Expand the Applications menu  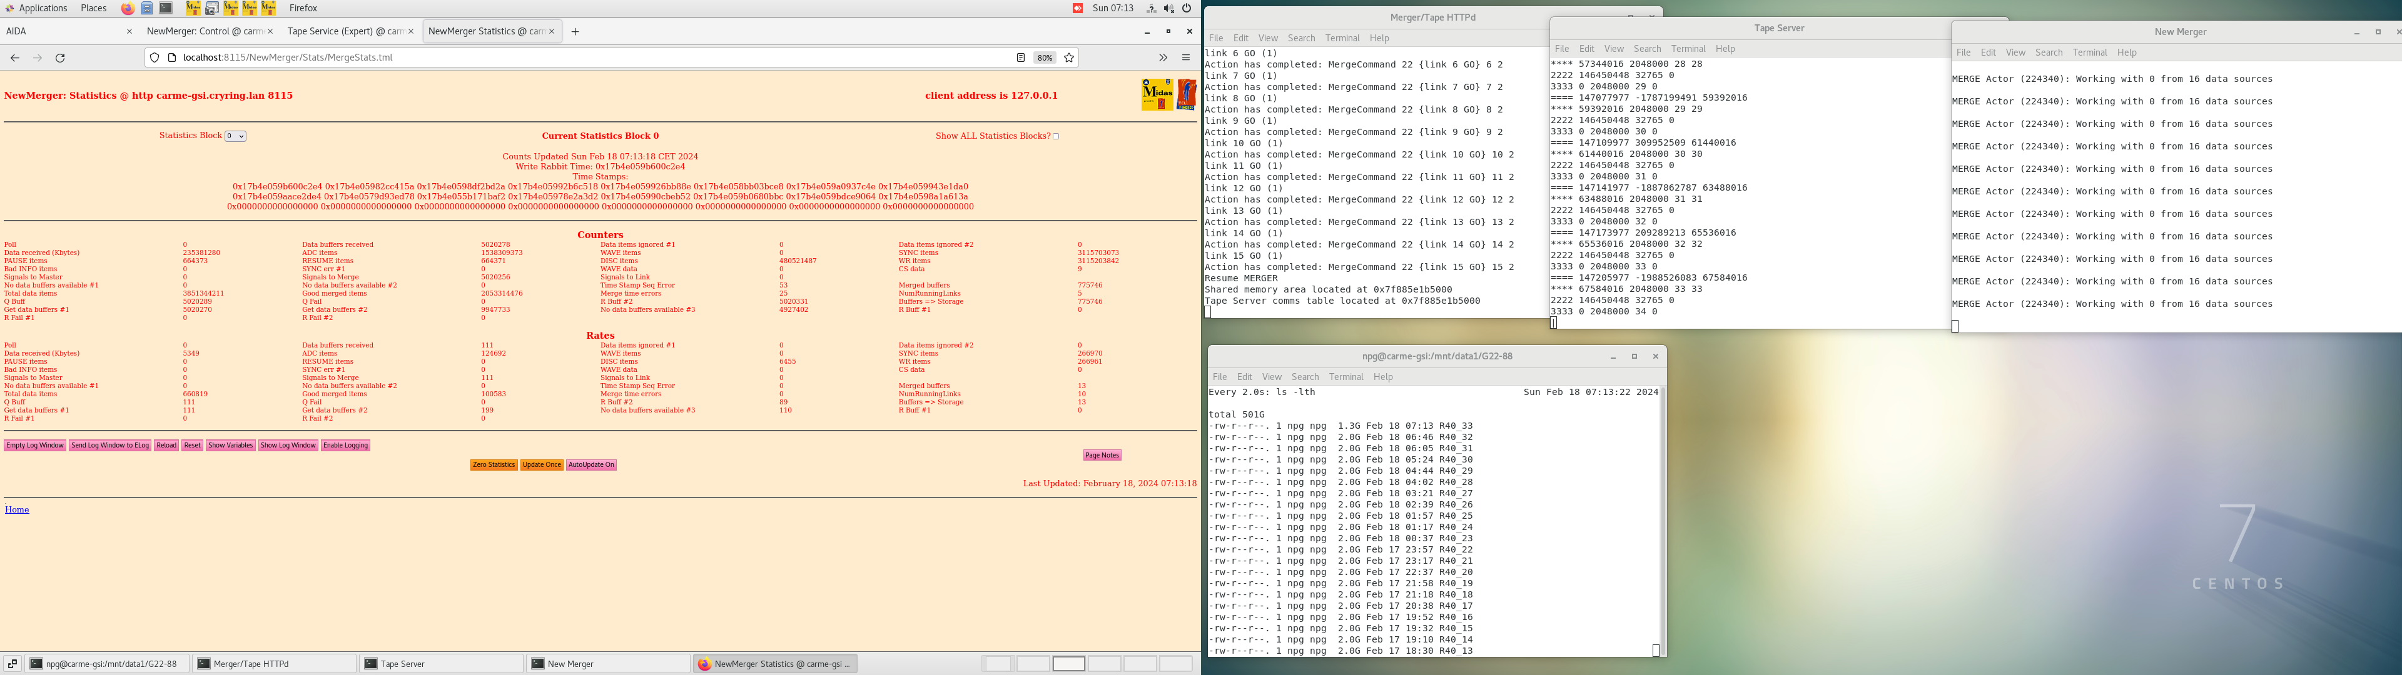pos(42,8)
